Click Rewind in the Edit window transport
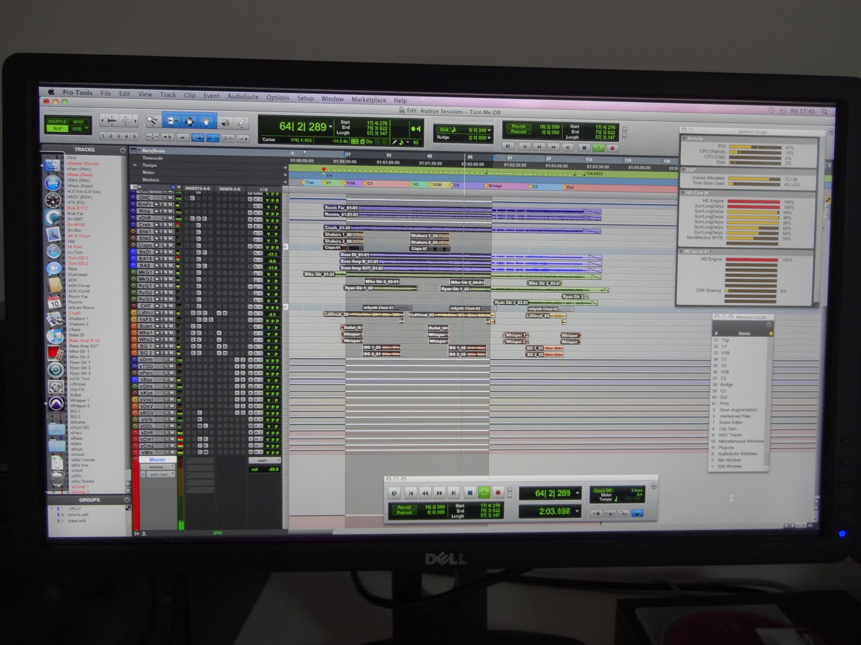This screenshot has height=645, width=861. click(x=540, y=146)
